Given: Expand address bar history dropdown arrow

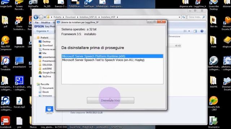Looking at the screenshot, I should click(x=179, y=17).
